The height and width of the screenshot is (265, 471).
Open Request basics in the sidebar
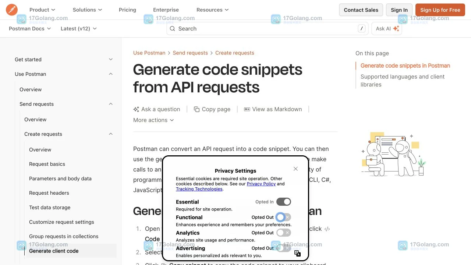tap(47, 164)
